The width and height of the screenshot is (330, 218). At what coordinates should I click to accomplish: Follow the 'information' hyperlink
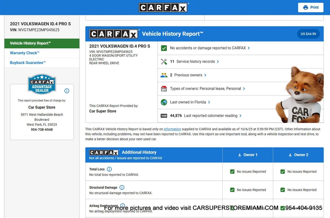pos(172,129)
